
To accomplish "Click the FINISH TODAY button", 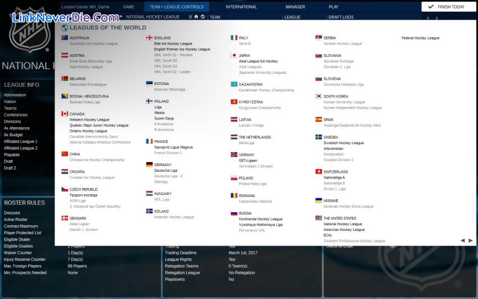I will (x=448, y=7).
